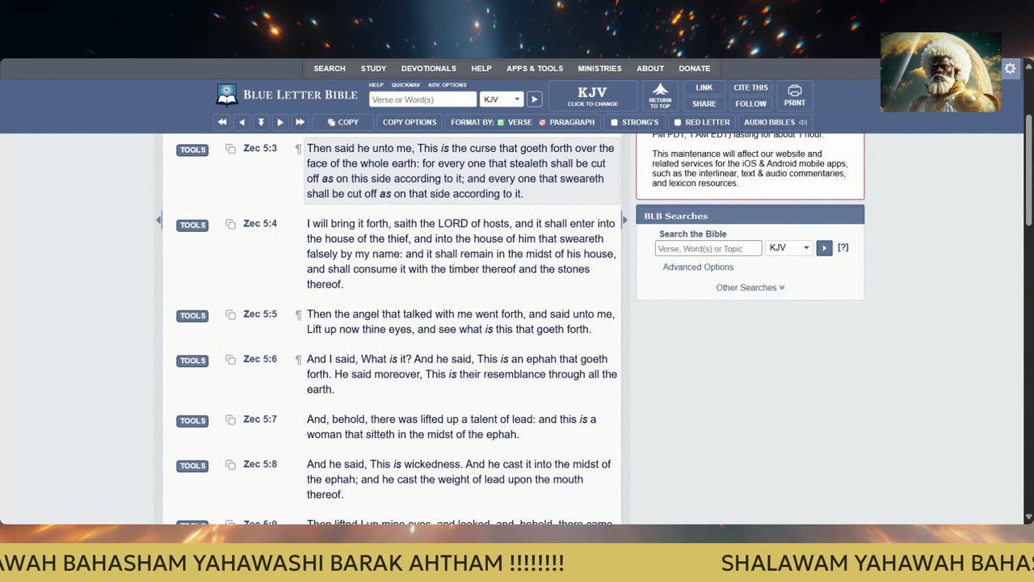Open ABOUT menu
The image size is (1034, 582).
coord(650,69)
